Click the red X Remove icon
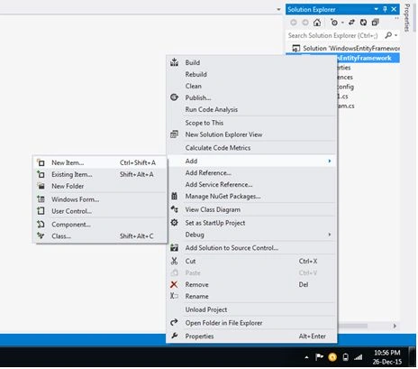418x369 pixels. click(x=174, y=284)
